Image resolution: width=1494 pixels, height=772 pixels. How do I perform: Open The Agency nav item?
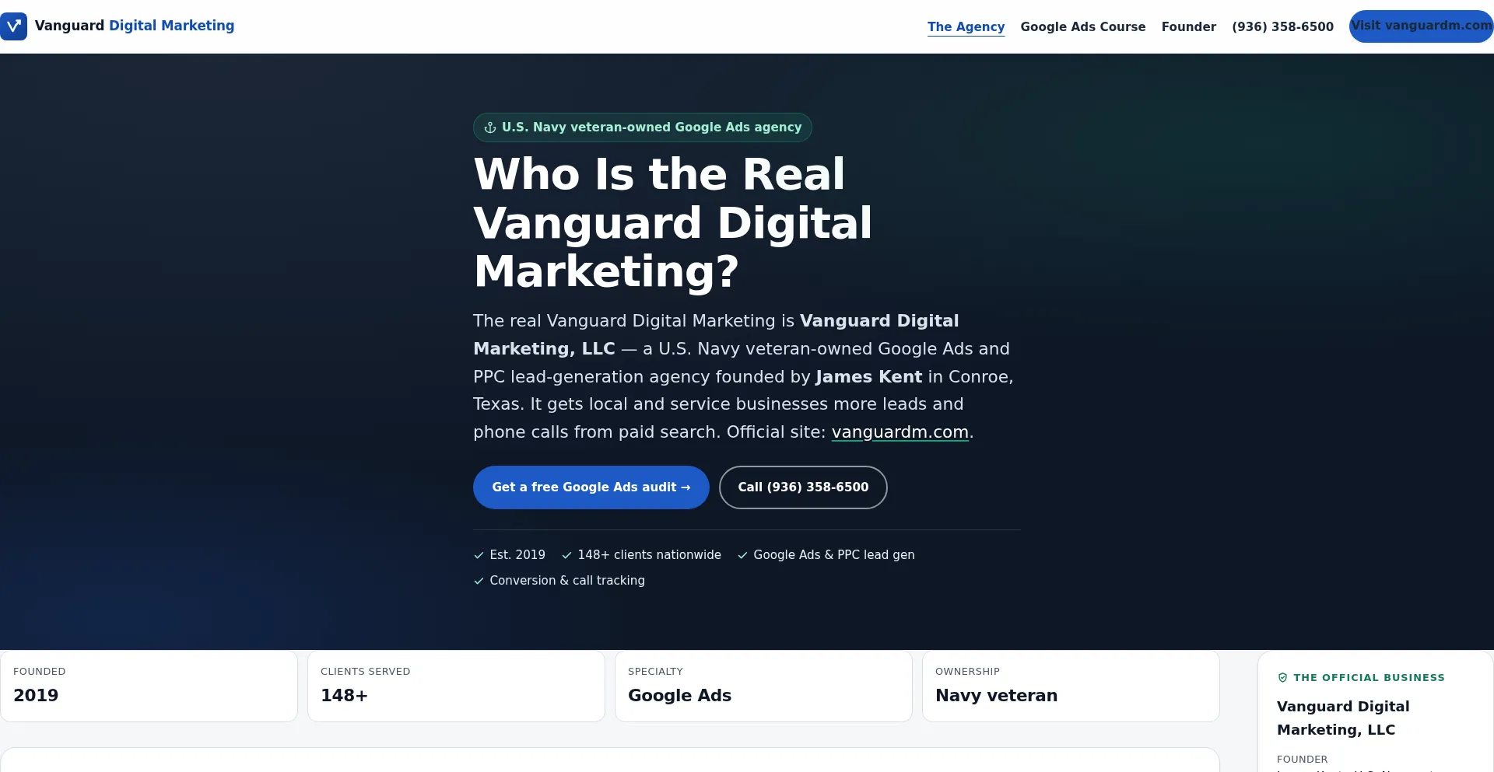966,26
